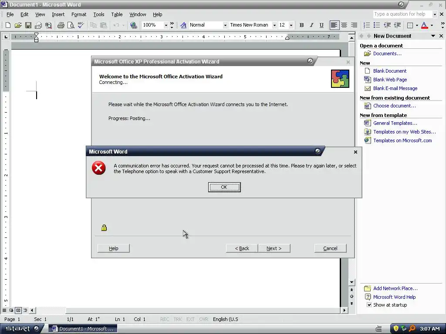Screen dimensions: 446x334
Task: Click Cancel in the Activation Wizard
Action: click(330, 248)
